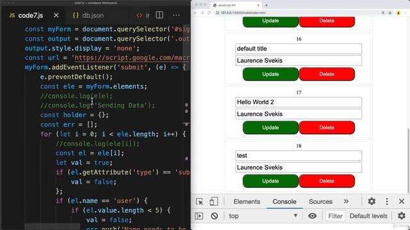Click the zoom magnifier icon in address bar
410x230 pixels.
coord(383,13)
